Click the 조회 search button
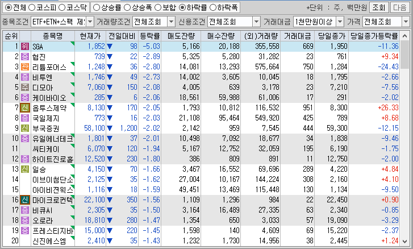This screenshot has width=413, height=249. click(379, 7)
